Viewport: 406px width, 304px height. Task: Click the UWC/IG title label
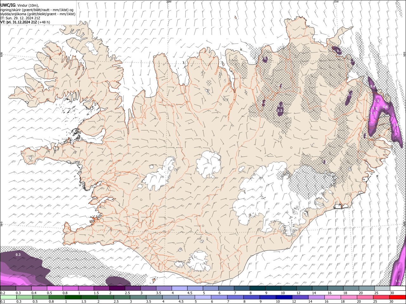click(x=8, y=5)
